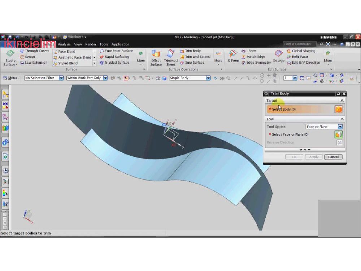Image resolution: width=361 pixels, height=271 pixels.
Task: Open Global Shaping command
Action: coord(301,51)
